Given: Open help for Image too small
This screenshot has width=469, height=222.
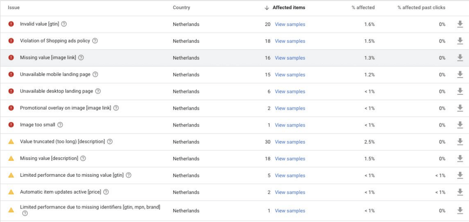Looking at the screenshot, I should point(60,125).
